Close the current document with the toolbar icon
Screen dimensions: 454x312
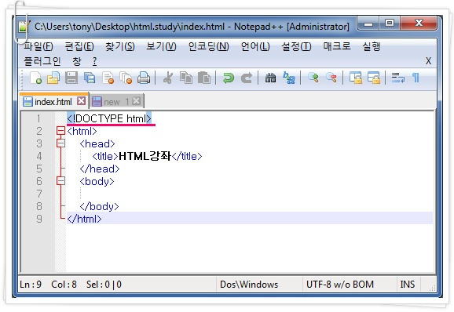point(108,78)
